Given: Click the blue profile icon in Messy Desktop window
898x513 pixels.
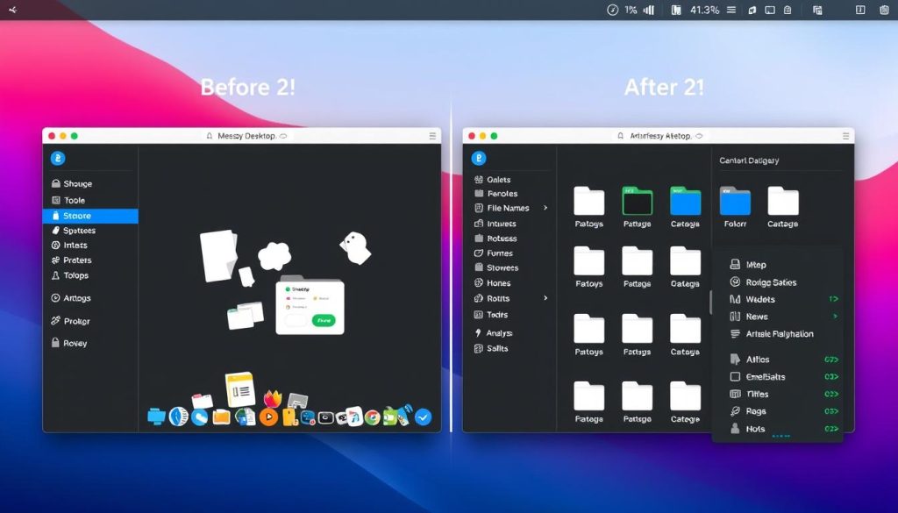Looking at the screenshot, I should pos(58,159).
